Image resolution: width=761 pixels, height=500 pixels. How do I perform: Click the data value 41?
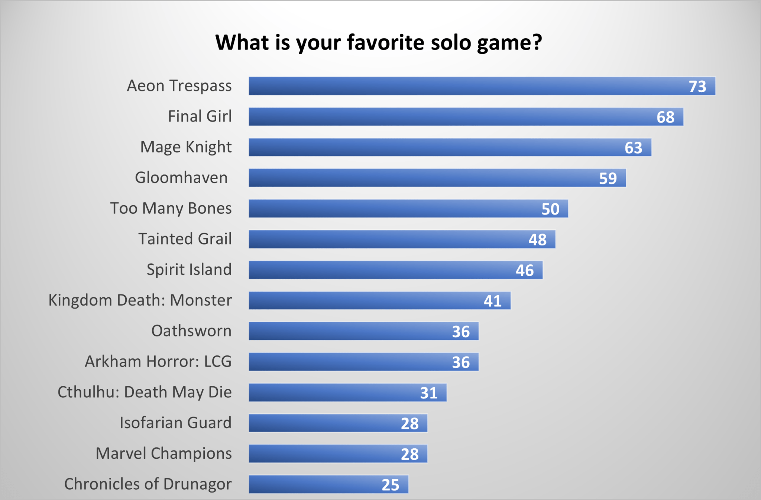[x=492, y=301]
